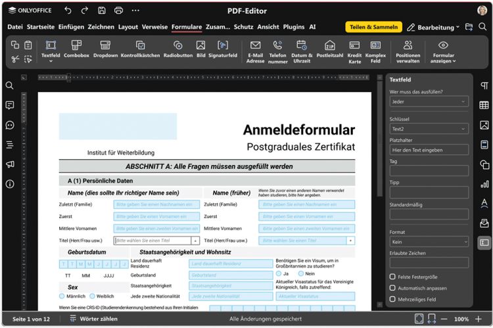The height and width of the screenshot is (328, 493).
Task: Insert a Postleitzahl field
Action: [330, 49]
